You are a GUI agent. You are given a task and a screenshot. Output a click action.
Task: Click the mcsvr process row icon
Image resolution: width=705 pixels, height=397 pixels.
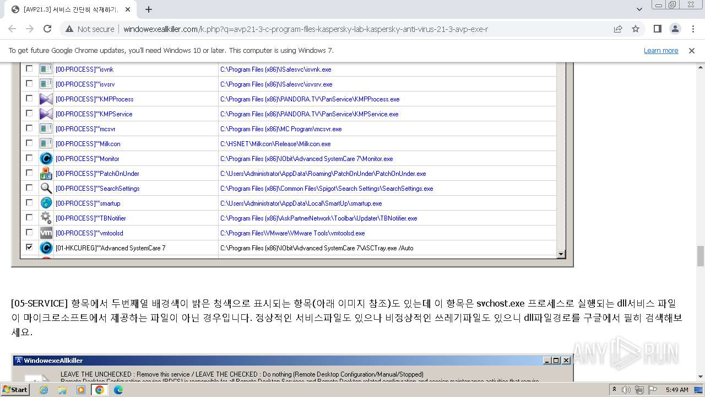coord(46,129)
